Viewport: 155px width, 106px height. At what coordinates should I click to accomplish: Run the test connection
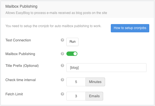click(x=72, y=42)
